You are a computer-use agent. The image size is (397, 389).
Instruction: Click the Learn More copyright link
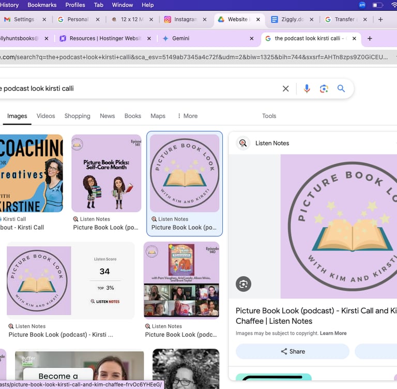click(x=333, y=333)
